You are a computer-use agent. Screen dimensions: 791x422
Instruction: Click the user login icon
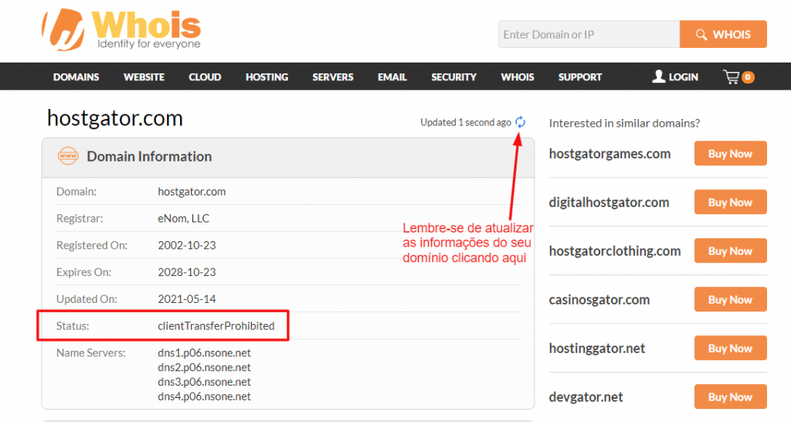(x=658, y=77)
